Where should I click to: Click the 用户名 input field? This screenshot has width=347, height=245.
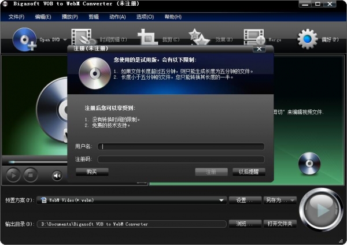tap(181, 146)
